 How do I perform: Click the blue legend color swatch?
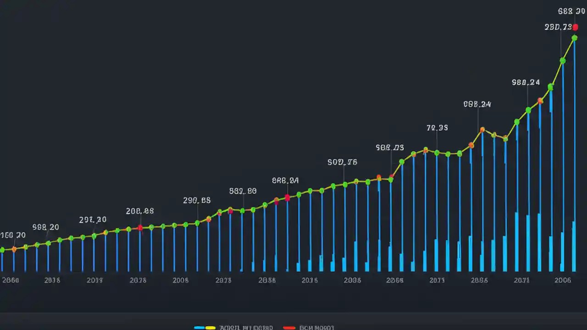pyautogui.click(x=200, y=328)
